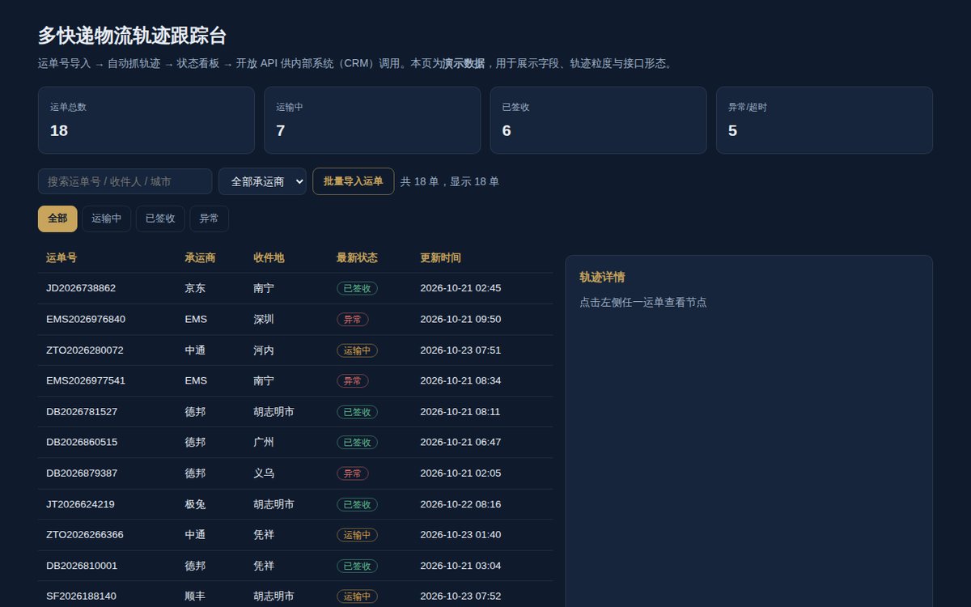
Task: Click timestamp 2026-10-23 07:51
Action: tap(460, 350)
